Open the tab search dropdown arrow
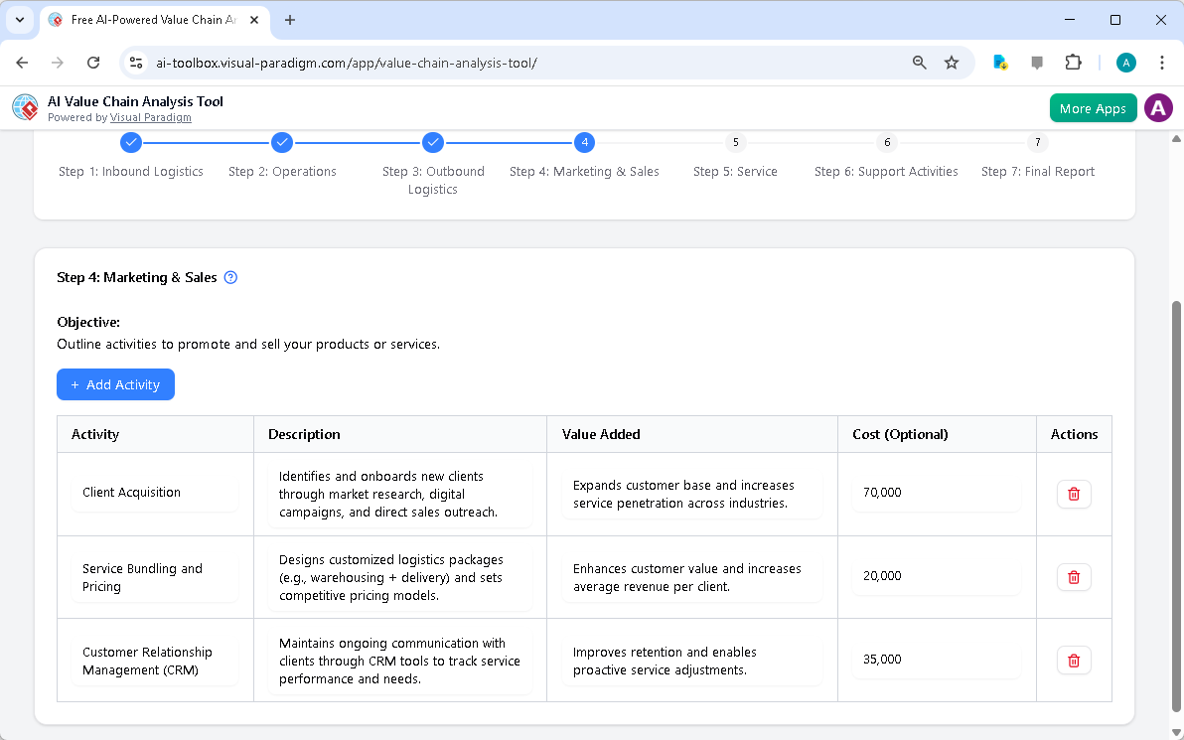This screenshot has width=1184, height=740. pos(19,20)
